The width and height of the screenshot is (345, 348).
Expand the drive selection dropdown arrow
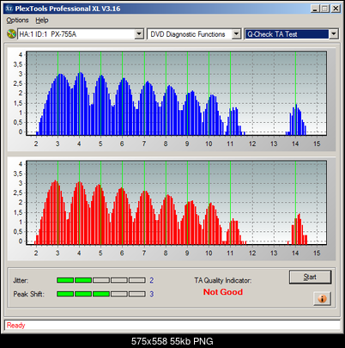coord(139,34)
